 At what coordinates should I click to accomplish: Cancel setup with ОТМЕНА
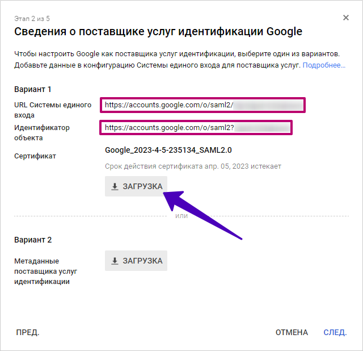coord(292,332)
